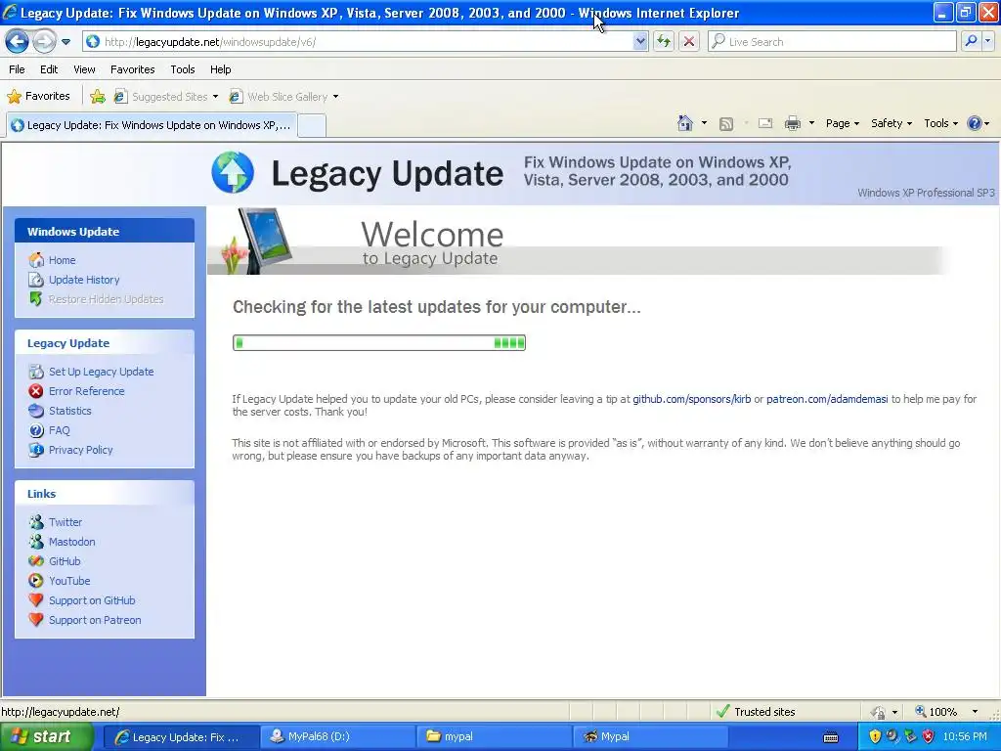Image resolution: width=1001 pixels, height=751 pixels.
Task: Click the Legacy Update globe logo
Action: click(233, 172)
